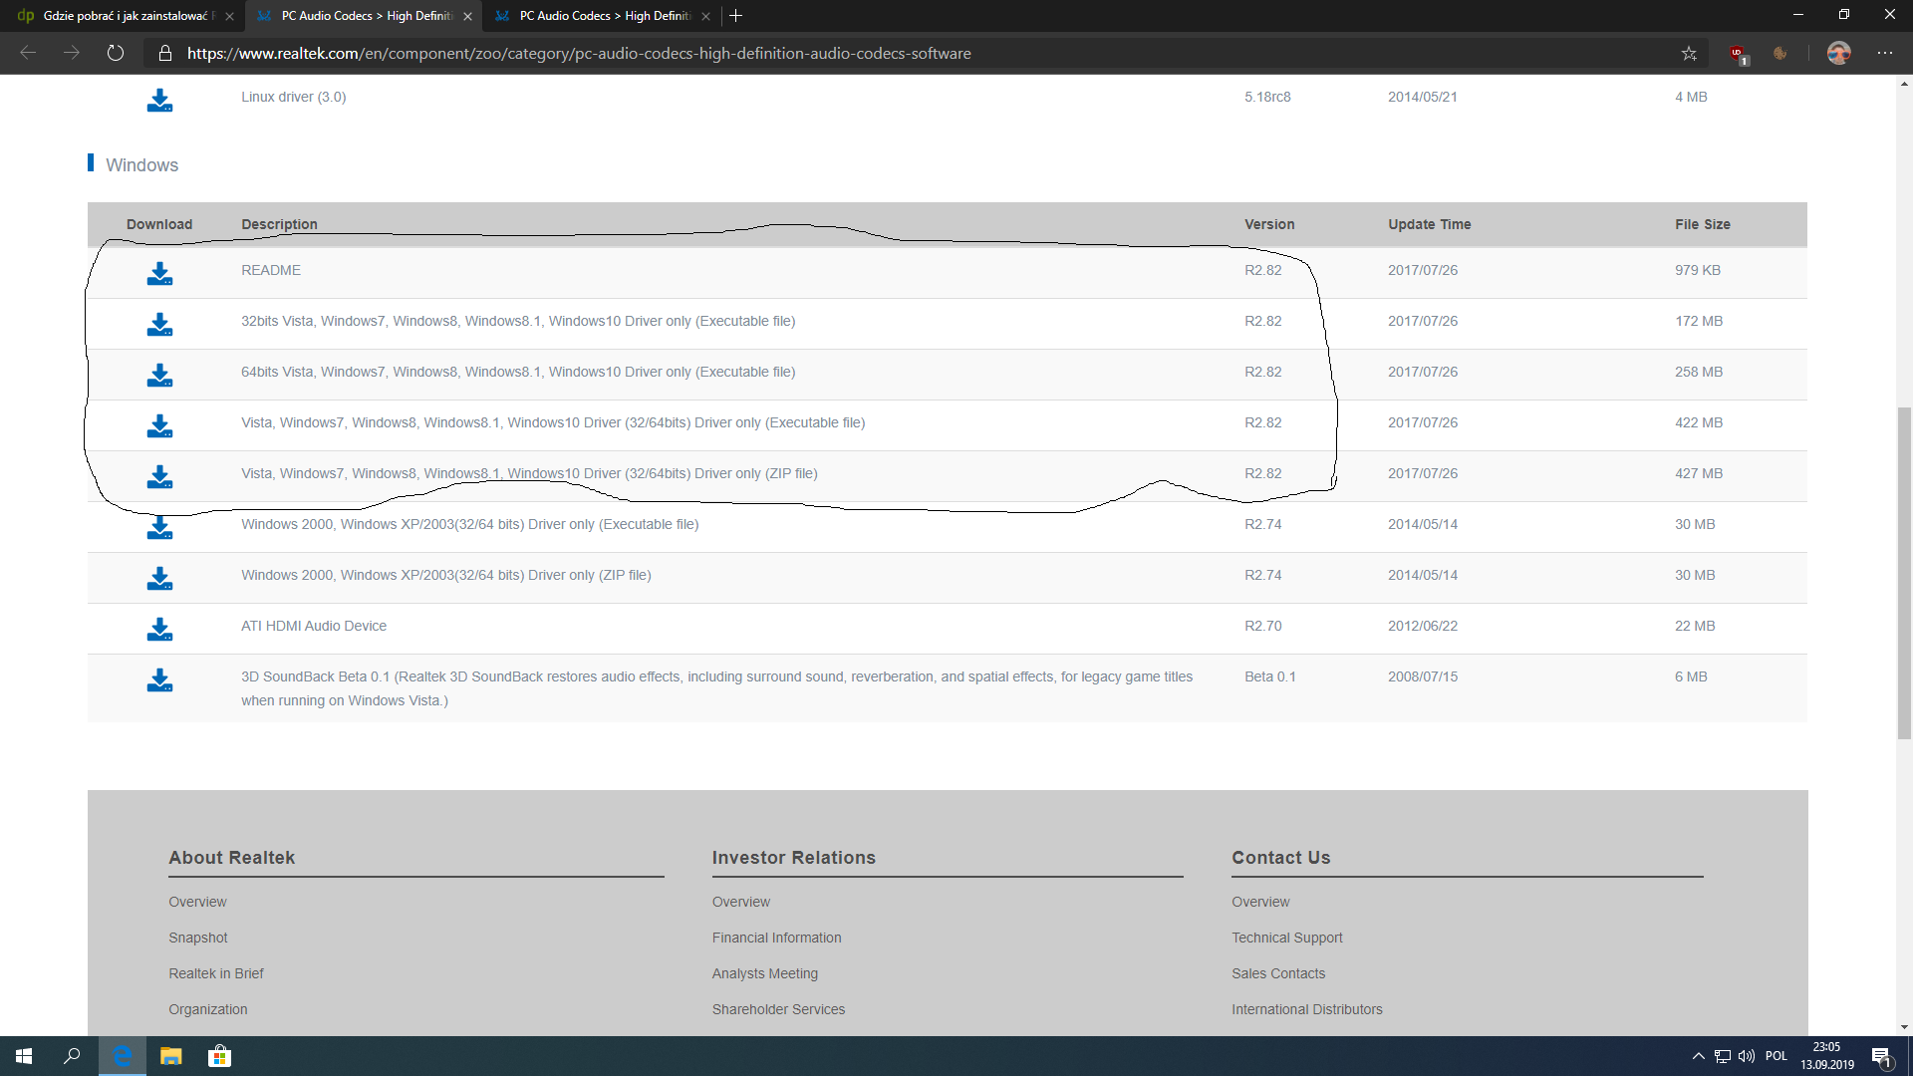Show hidden system tray icons

click(x=1698, y=1056)
